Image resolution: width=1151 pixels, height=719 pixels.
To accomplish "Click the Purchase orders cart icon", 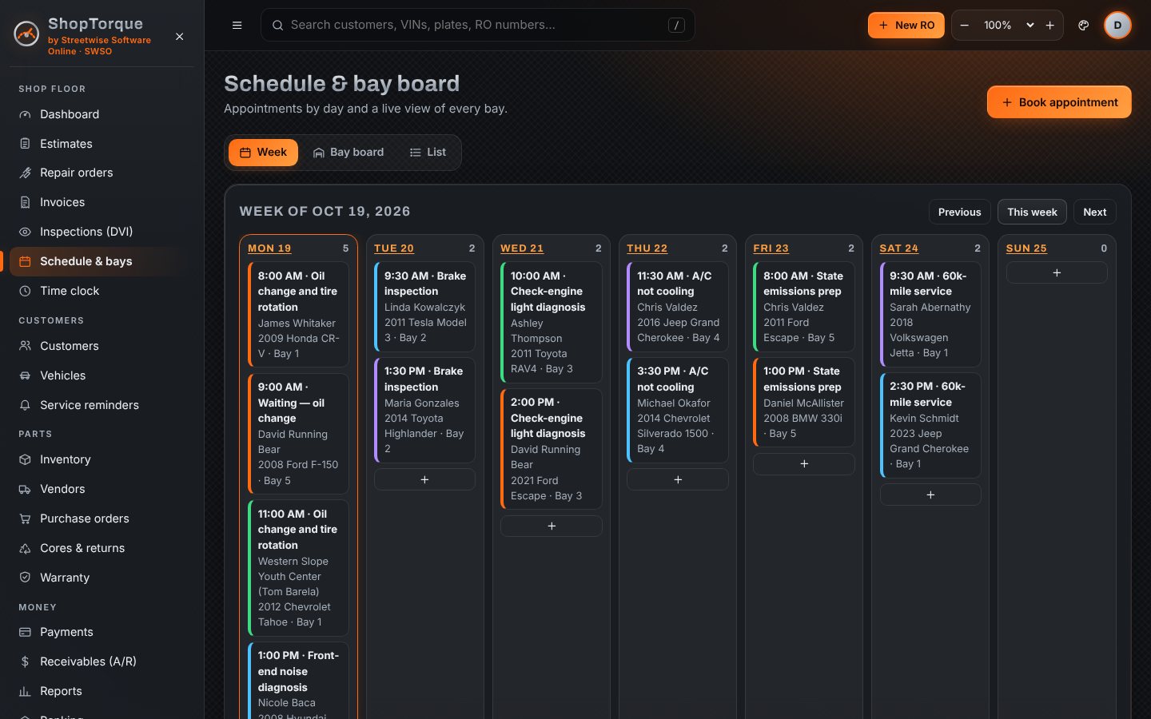I will pos(25,518).
